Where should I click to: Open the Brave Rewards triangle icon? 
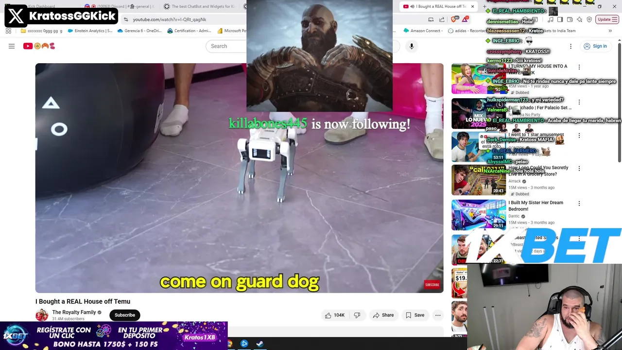pos(466,19)
